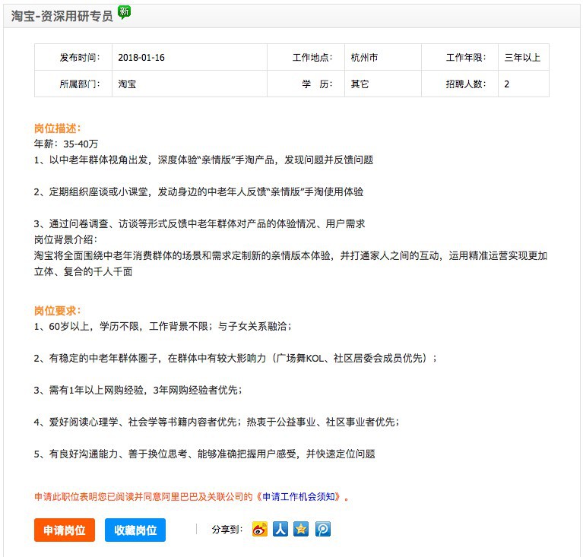Click the 工作年限 label
583x557 pixels.
[466, 58]
